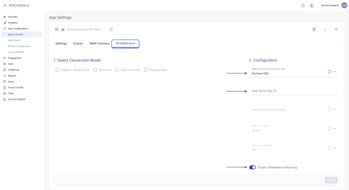Open the Events tab
The height and width of the screenshot is (190, 349).
(x=78, y=44)
